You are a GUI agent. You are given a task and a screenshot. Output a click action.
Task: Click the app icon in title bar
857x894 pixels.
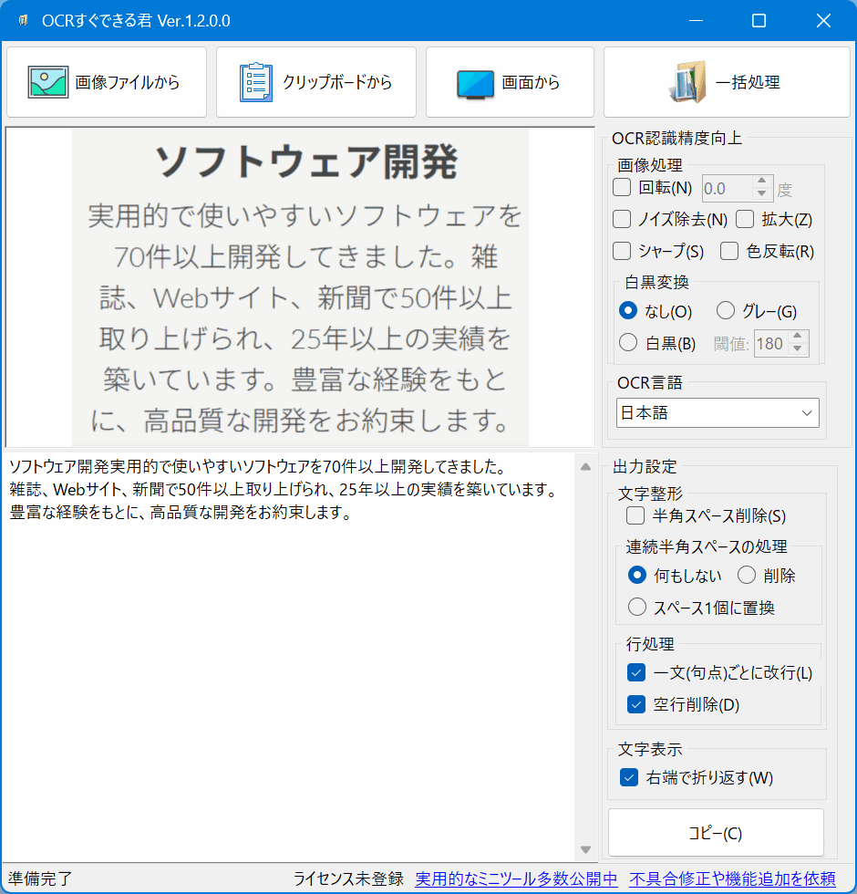[22, 21]
